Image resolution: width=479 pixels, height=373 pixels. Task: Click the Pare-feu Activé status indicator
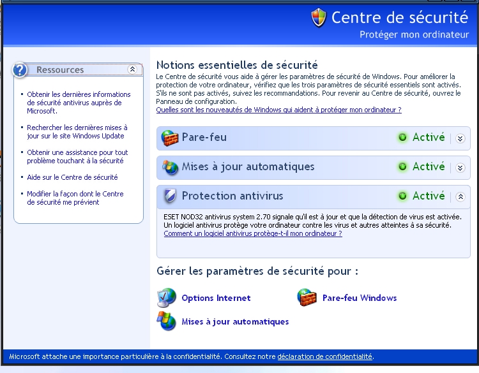click(422, 138)
